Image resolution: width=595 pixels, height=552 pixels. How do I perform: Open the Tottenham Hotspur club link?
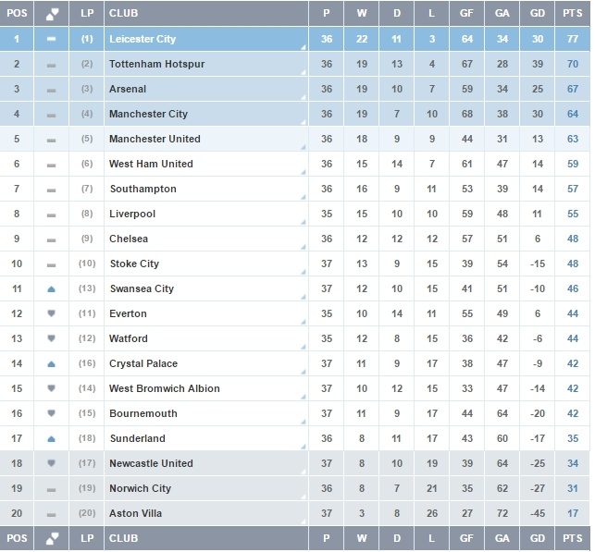157,65
